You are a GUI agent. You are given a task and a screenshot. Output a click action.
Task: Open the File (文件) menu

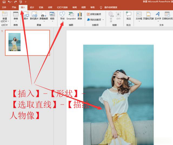pyautogui.click(x=4, y=8)
